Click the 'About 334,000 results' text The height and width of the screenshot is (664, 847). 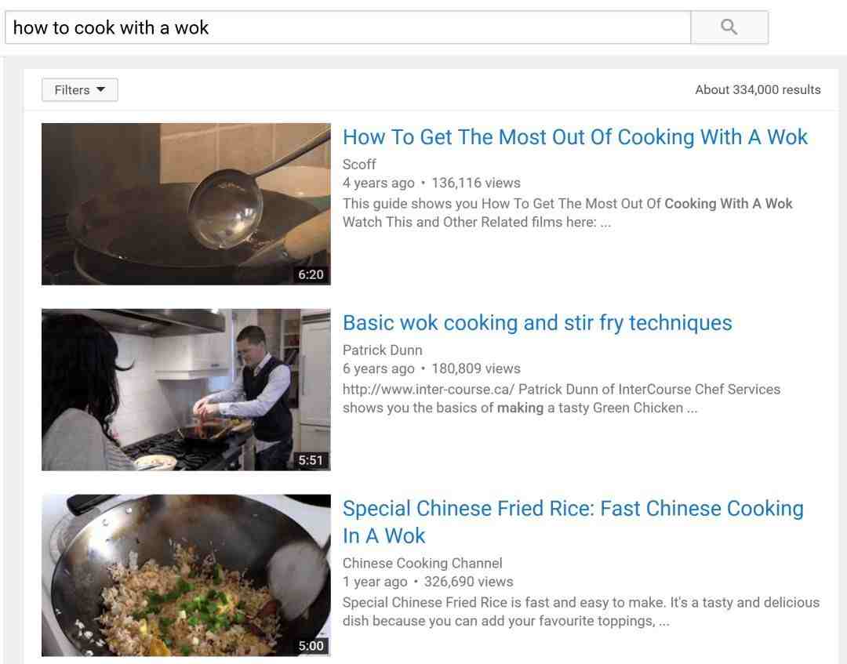point(758,89)
